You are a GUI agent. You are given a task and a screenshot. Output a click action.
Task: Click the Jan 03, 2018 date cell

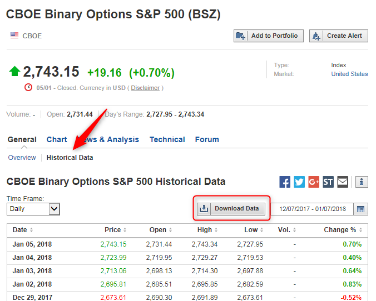click(32, 271)
